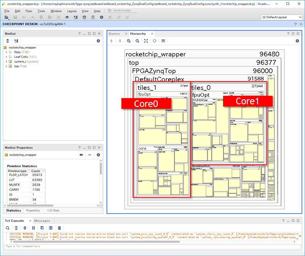Click the tiles_1 block in hierarchy

pos(147,88)
